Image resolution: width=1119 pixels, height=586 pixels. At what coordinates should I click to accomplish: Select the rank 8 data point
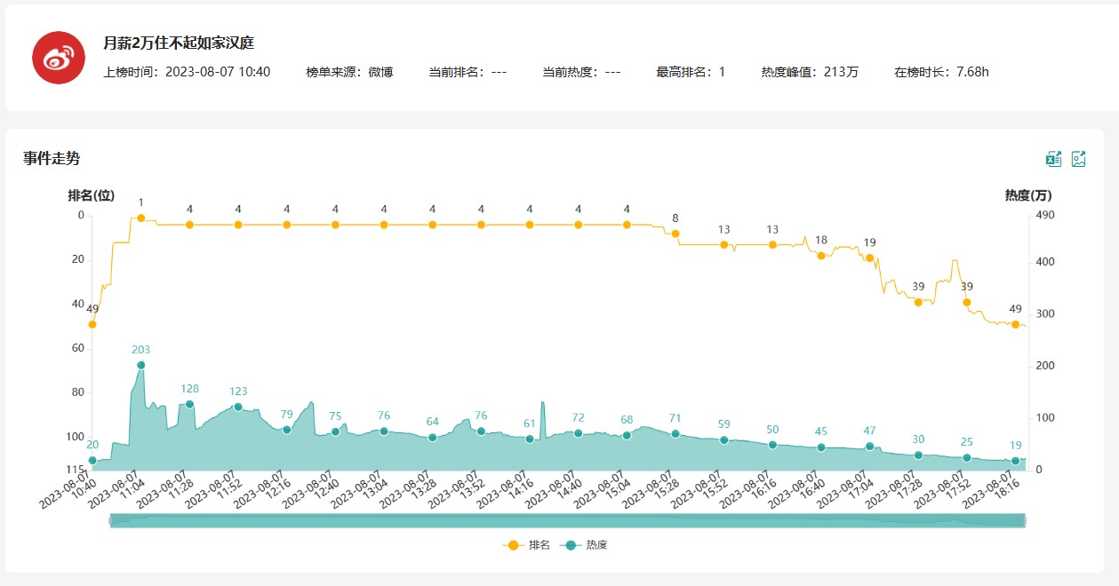(x=675, y=234)
